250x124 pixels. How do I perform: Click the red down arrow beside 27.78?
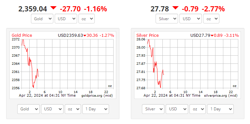pyautogui.click(x=175, y=8)
